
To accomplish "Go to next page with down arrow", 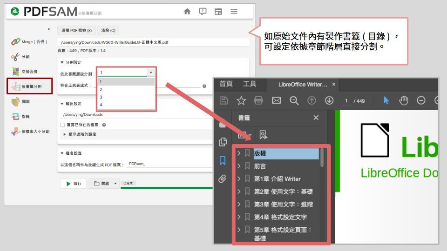I will tap(329, 100).
